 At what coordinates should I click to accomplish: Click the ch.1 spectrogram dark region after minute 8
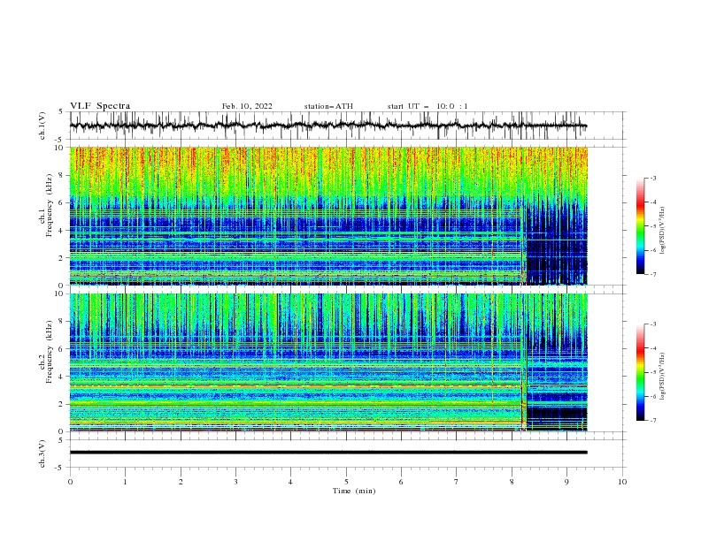click(557, 246)
